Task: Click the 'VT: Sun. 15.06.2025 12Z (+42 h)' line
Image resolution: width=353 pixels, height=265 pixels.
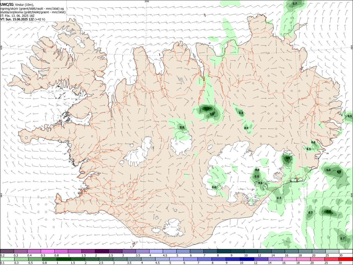Action: [23, 19]
